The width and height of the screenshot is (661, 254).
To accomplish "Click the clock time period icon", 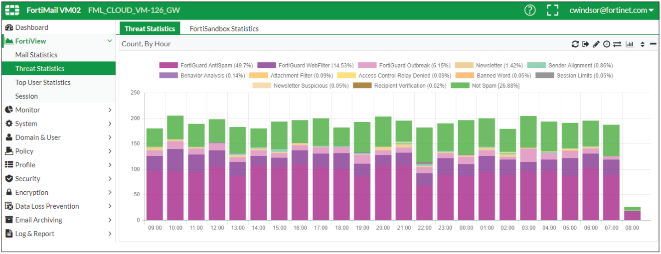I will click(x=607, y=44).
